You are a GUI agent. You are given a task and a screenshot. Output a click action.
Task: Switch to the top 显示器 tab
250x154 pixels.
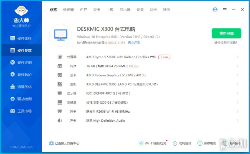[x=125, y=10]
